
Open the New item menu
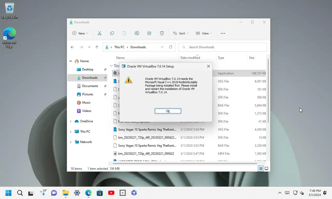pyautogui.click(x=80, y=33)
